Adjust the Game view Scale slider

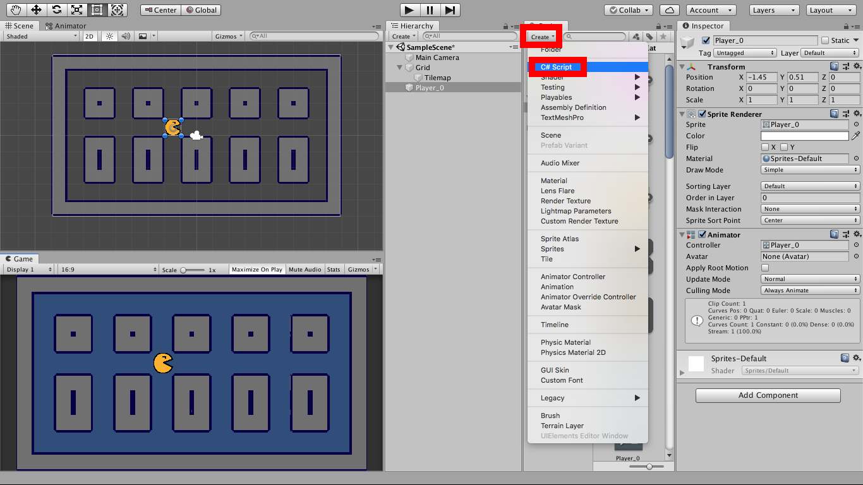(192, 270)
